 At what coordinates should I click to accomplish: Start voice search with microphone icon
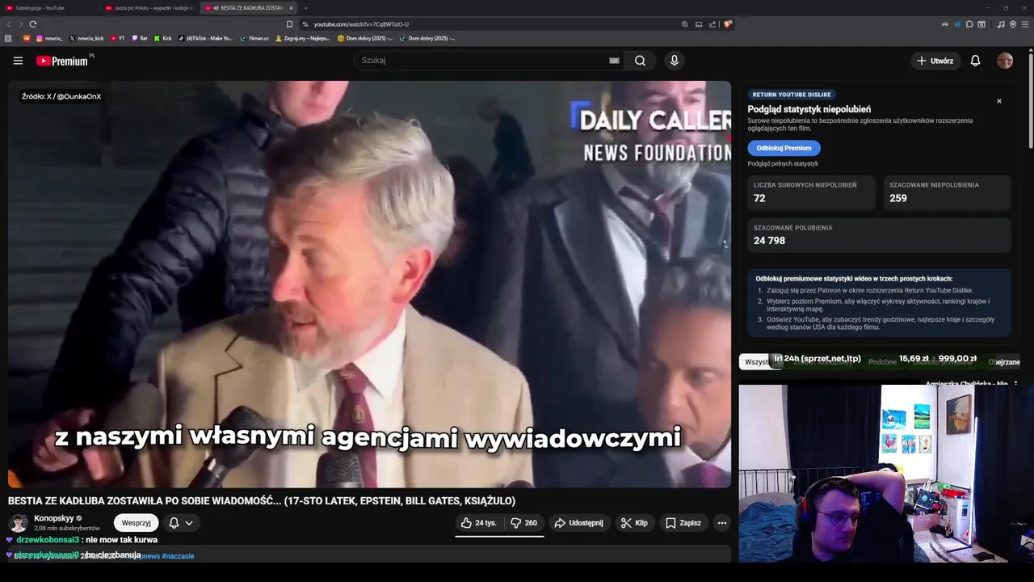(675, 61)
